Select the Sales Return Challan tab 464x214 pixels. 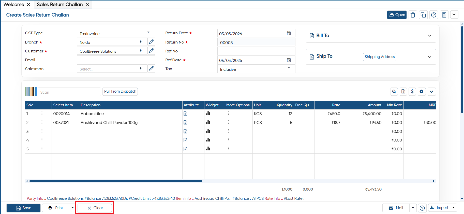[60, 4]
